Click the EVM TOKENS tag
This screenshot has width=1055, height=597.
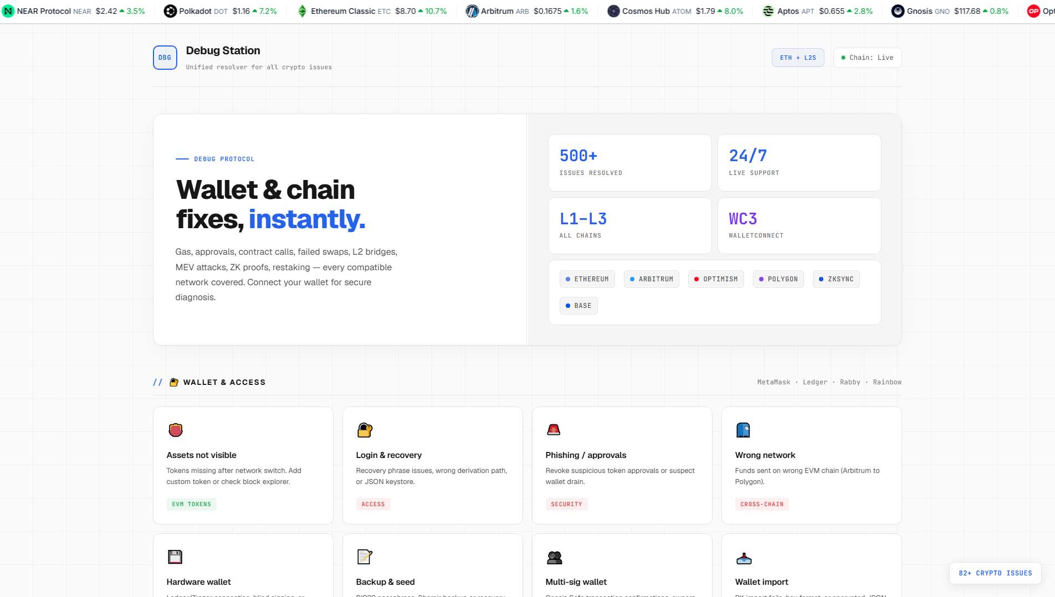pyautogui.click(x=191, y=504)
